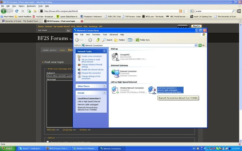Viewport: 242px width, 151px height.
Task: Switch to Skype taskbar button
Action: [x=31, y=149]
